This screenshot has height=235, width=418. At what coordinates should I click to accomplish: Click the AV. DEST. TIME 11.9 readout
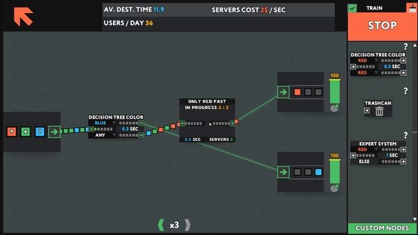point(134,10)
